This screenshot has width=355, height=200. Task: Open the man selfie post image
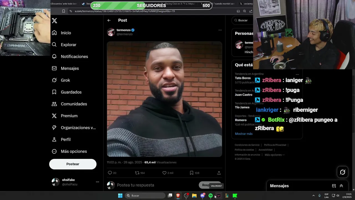point(164,99)
